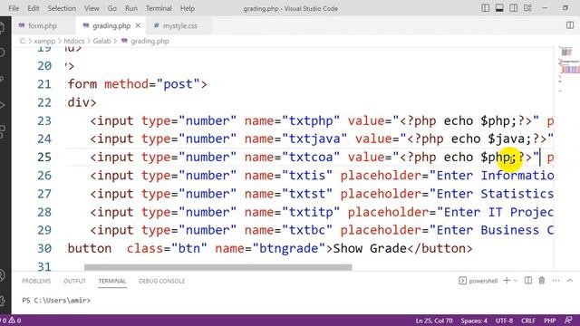Open Run and Debug activity bar icon

[2, 105]
